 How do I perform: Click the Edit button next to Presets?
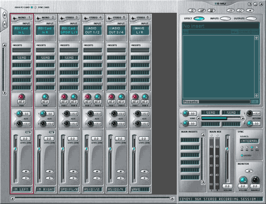pyautogui.click(x=255, y=102)
